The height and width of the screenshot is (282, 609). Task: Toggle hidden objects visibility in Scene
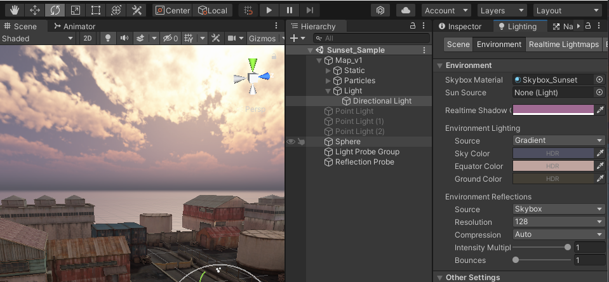[x=170, y=39]
